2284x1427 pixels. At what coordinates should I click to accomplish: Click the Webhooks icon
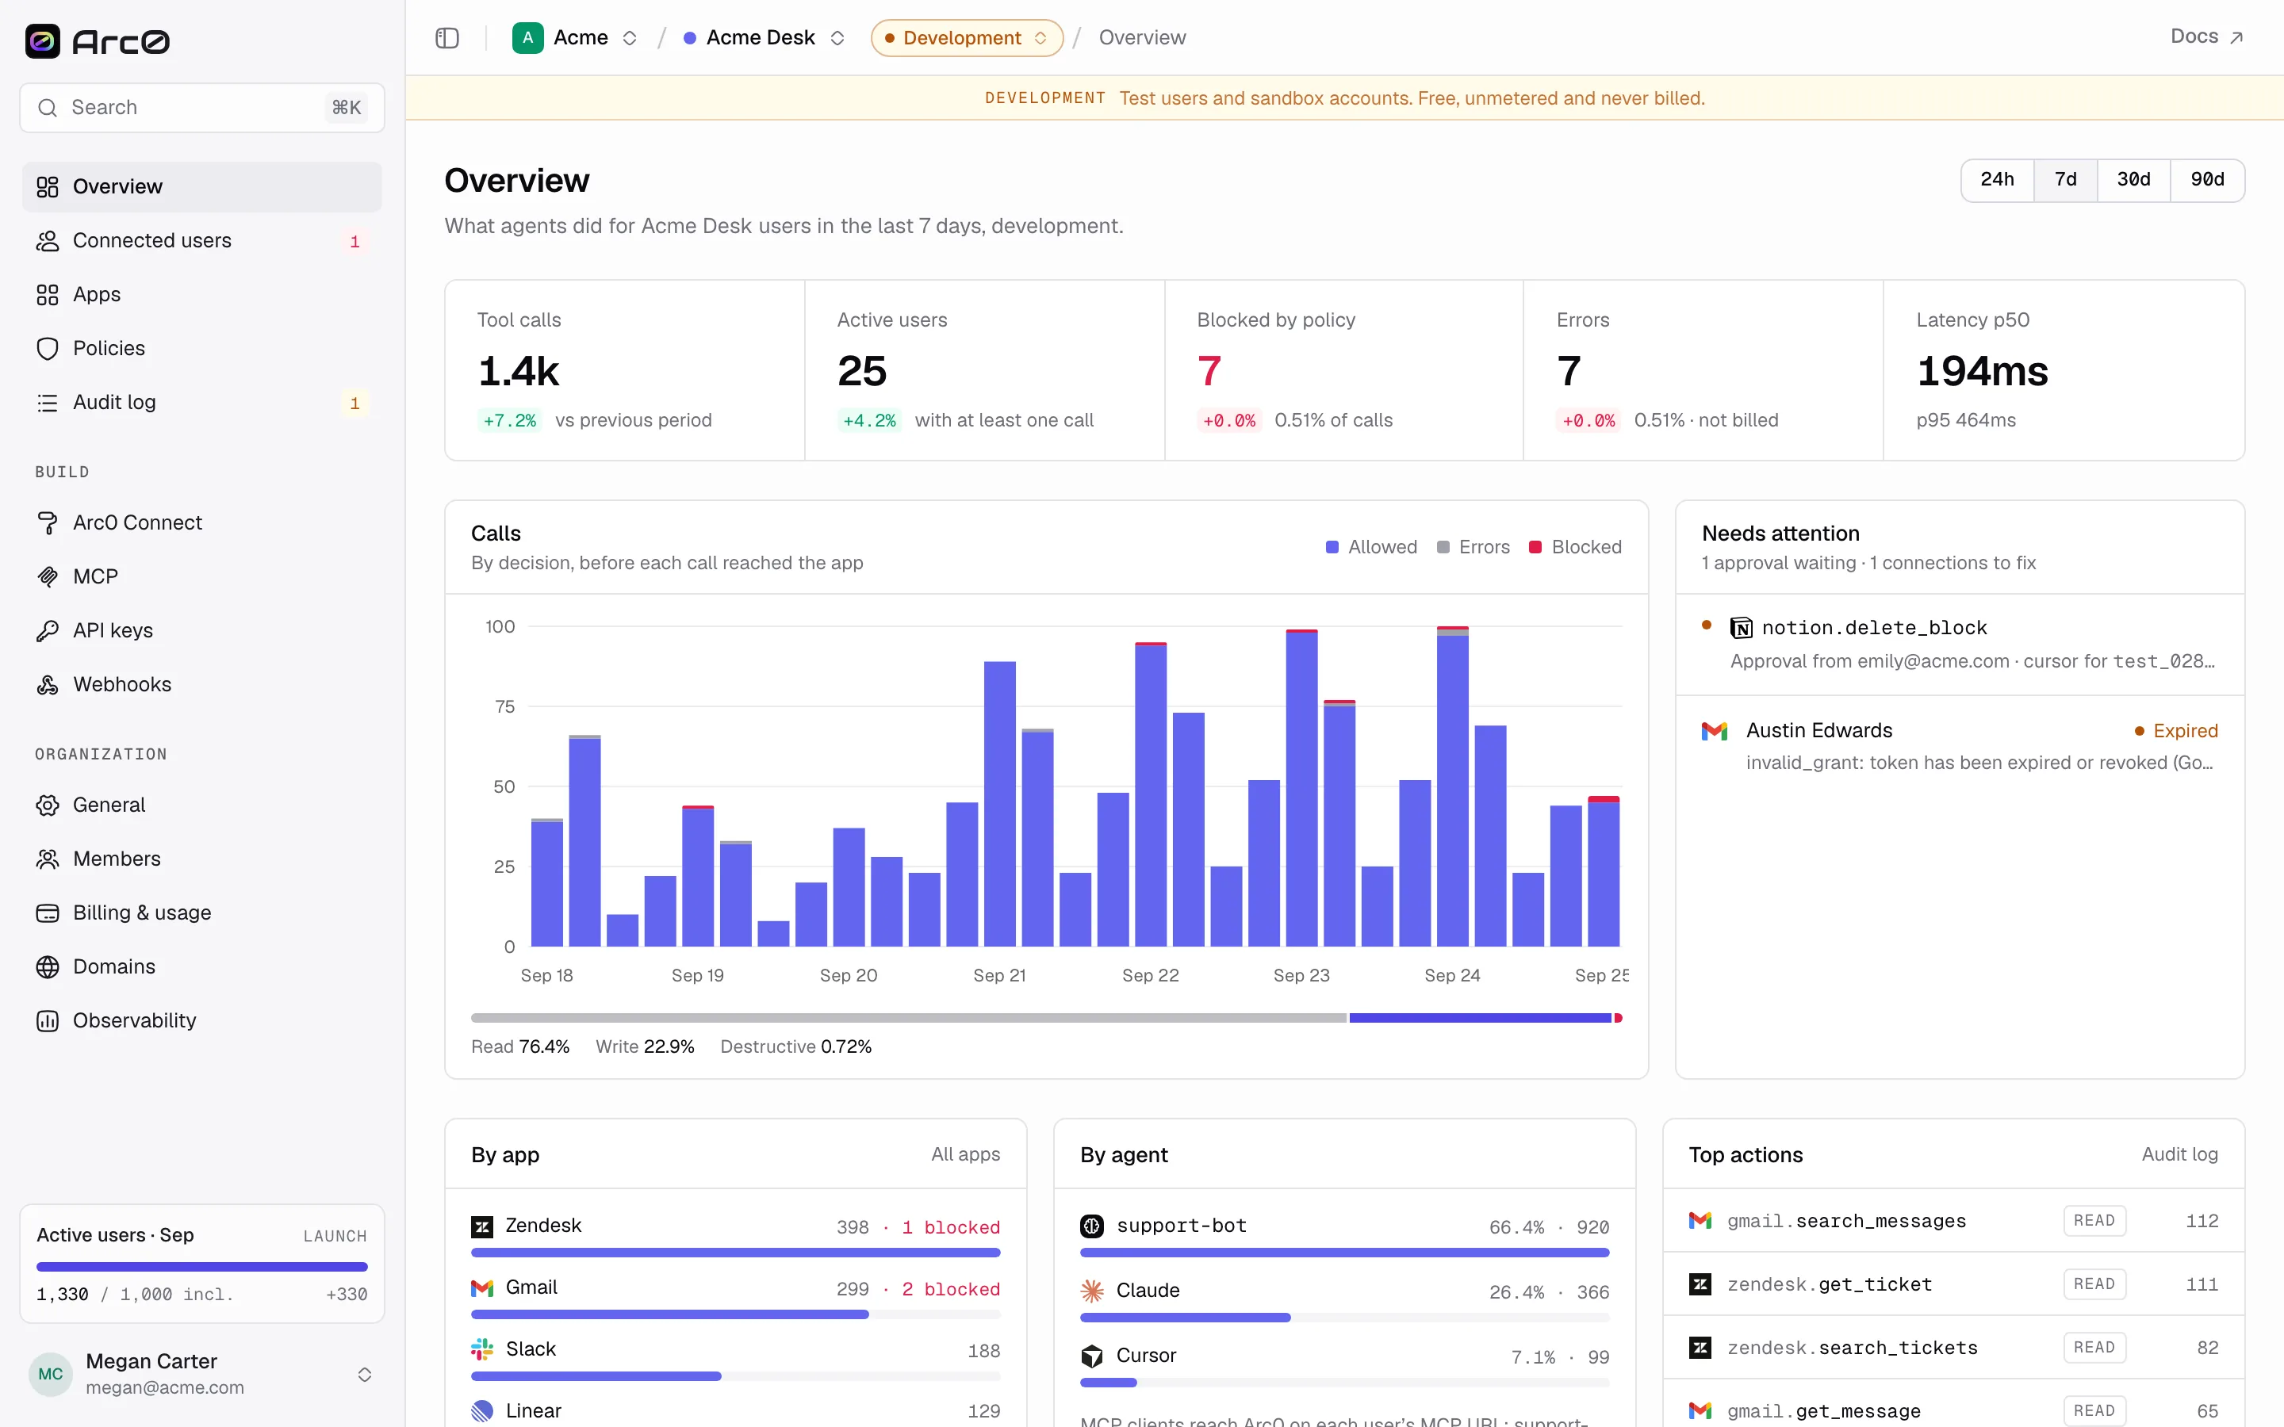(x=48, y=684)
